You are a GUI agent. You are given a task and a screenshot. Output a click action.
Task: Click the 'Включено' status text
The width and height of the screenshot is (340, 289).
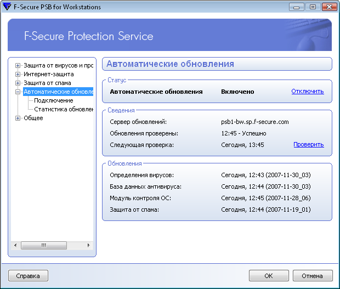click(x=237, y=92)
